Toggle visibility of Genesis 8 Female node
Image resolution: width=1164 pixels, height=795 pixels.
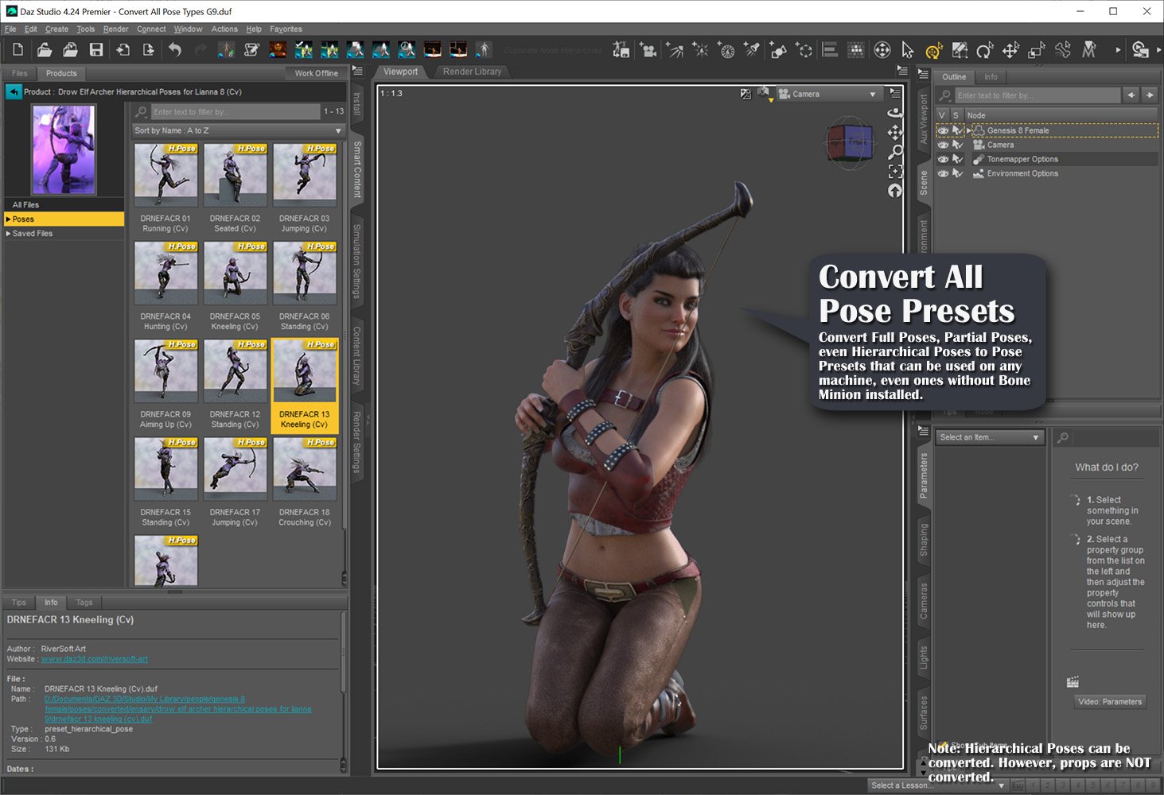(x=944, y=130)
